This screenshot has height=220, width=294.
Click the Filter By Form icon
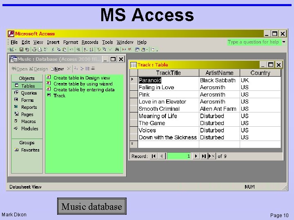(x=105, y=49)
